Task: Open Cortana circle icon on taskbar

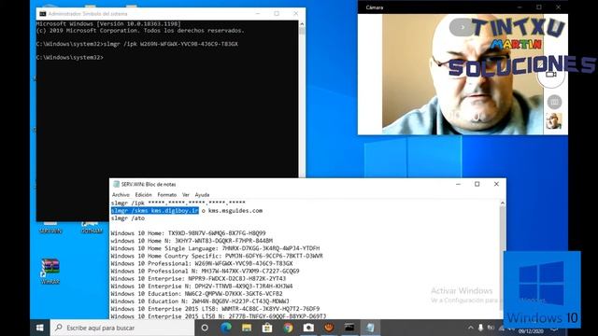Action: [205, 328]
